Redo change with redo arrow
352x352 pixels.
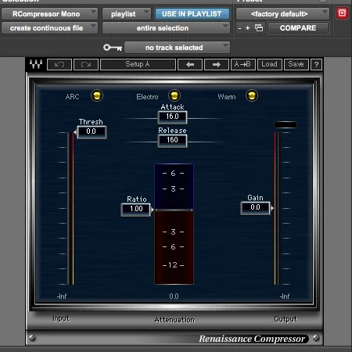86,64
